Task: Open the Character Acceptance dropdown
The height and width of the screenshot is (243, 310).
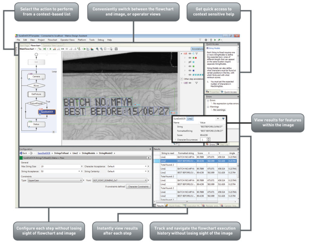Action: point(146,167)
